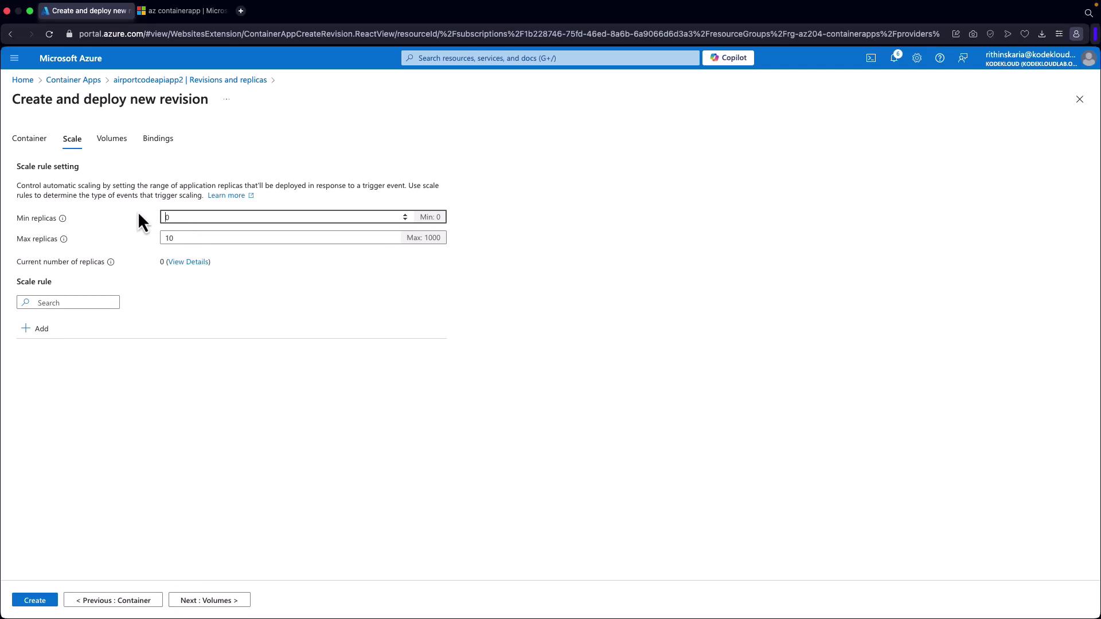Click info icon next to Min replicas
This screenshot has height=619, width=1101.
tap(63, 218)
